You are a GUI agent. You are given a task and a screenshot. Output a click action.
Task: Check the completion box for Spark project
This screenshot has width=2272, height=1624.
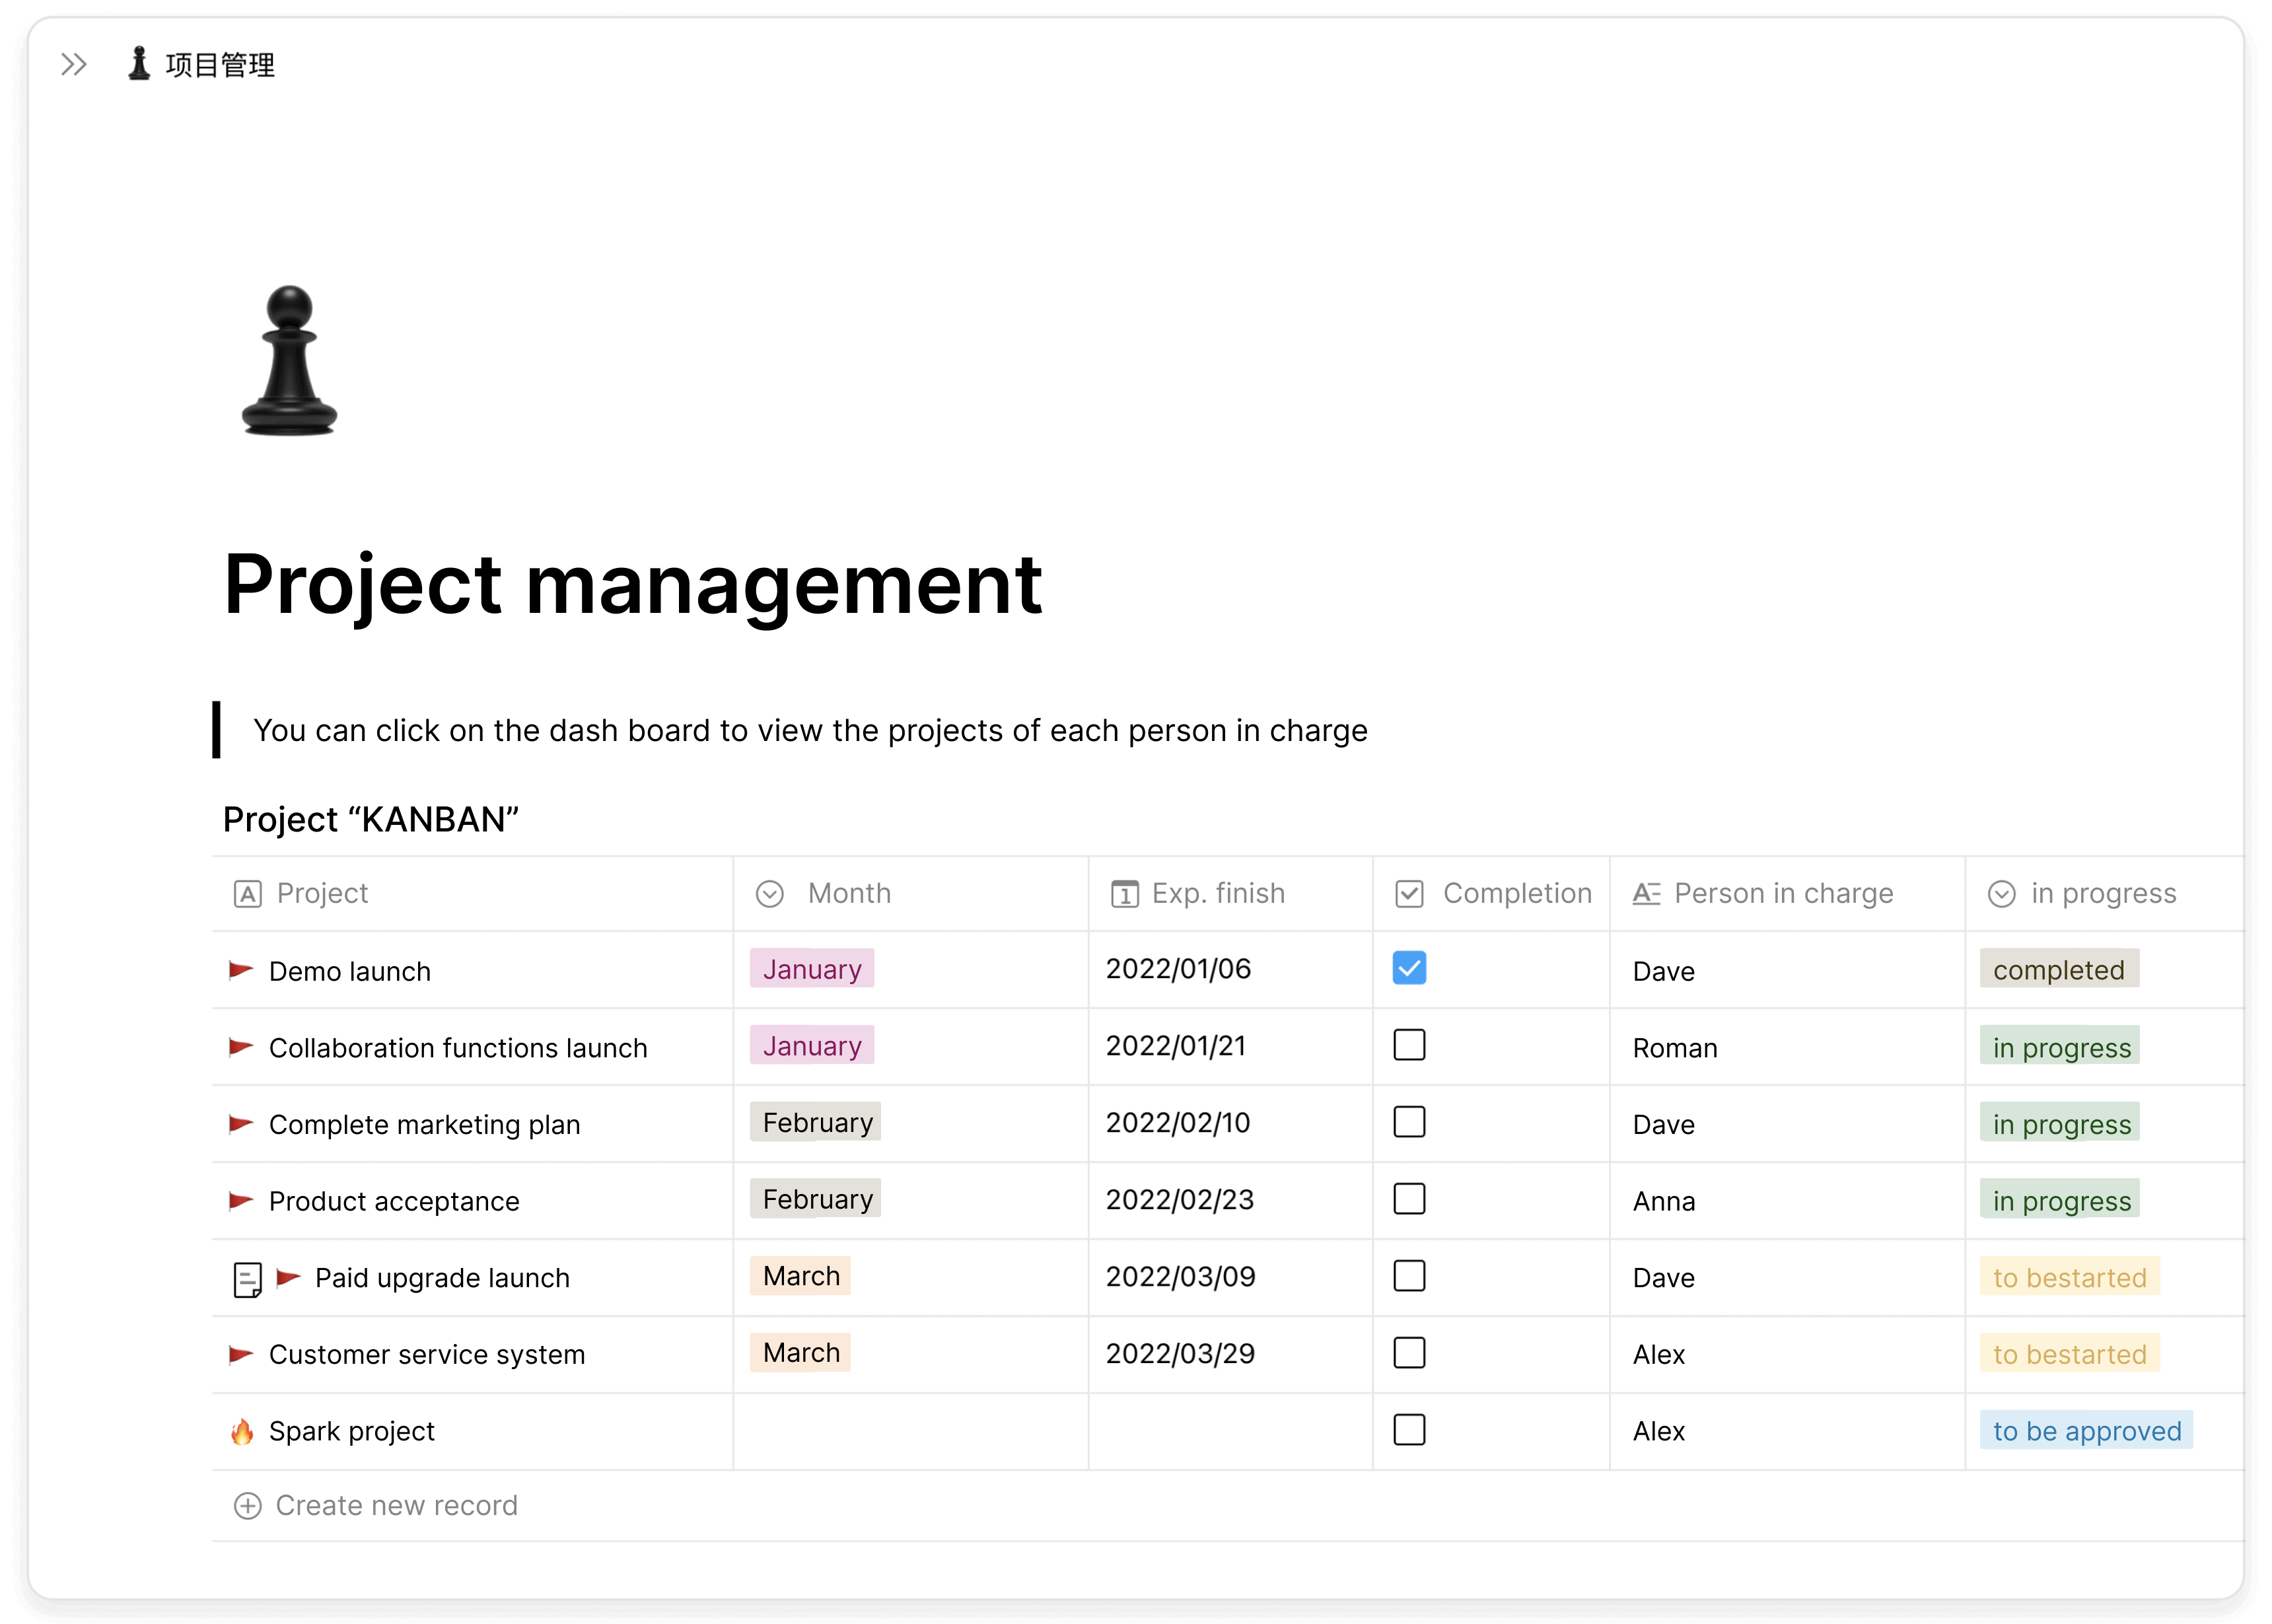coord(1409,1430)
